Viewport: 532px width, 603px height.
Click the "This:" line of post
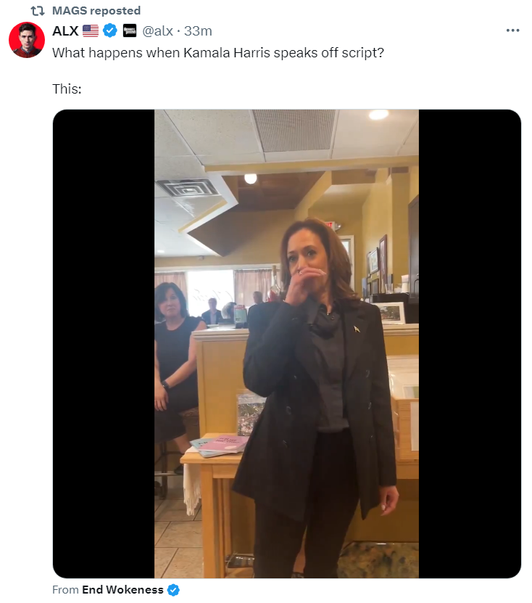click(x=67, y=89)
